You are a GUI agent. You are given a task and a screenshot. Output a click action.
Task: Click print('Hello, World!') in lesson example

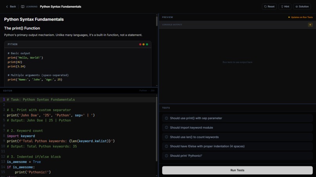[x=25, y=58]
